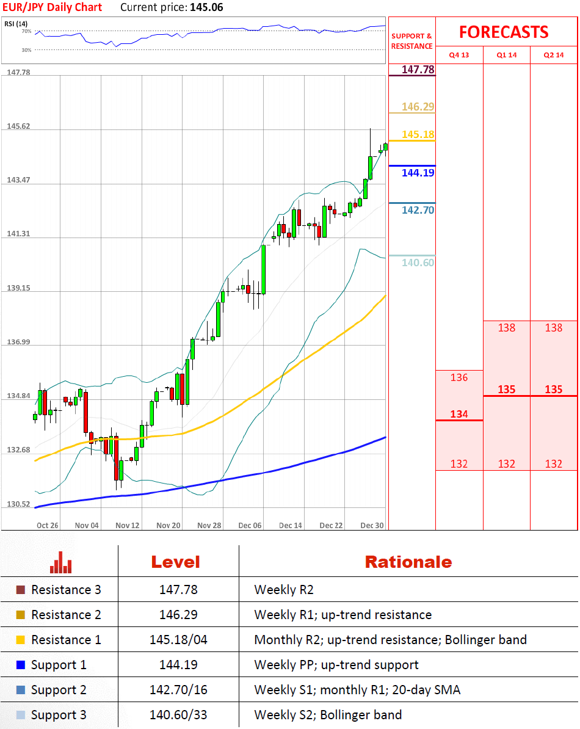The width and height of the screenshot is (580, 729).
Task: Click the Q4 13 forecast low 132
Action: (459, 463)
